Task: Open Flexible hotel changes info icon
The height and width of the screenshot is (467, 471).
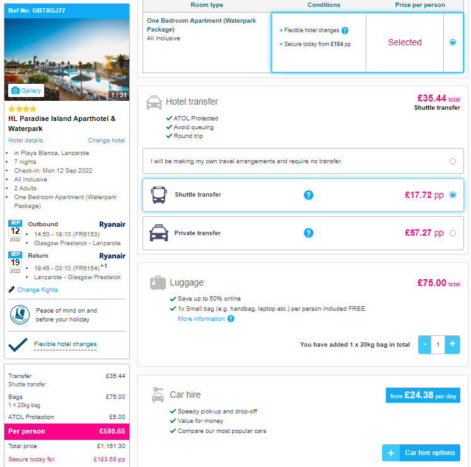Action: [x=345, y=30]
